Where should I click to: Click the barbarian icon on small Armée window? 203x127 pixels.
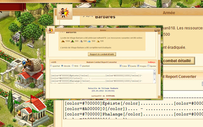(x=51, y=30)
